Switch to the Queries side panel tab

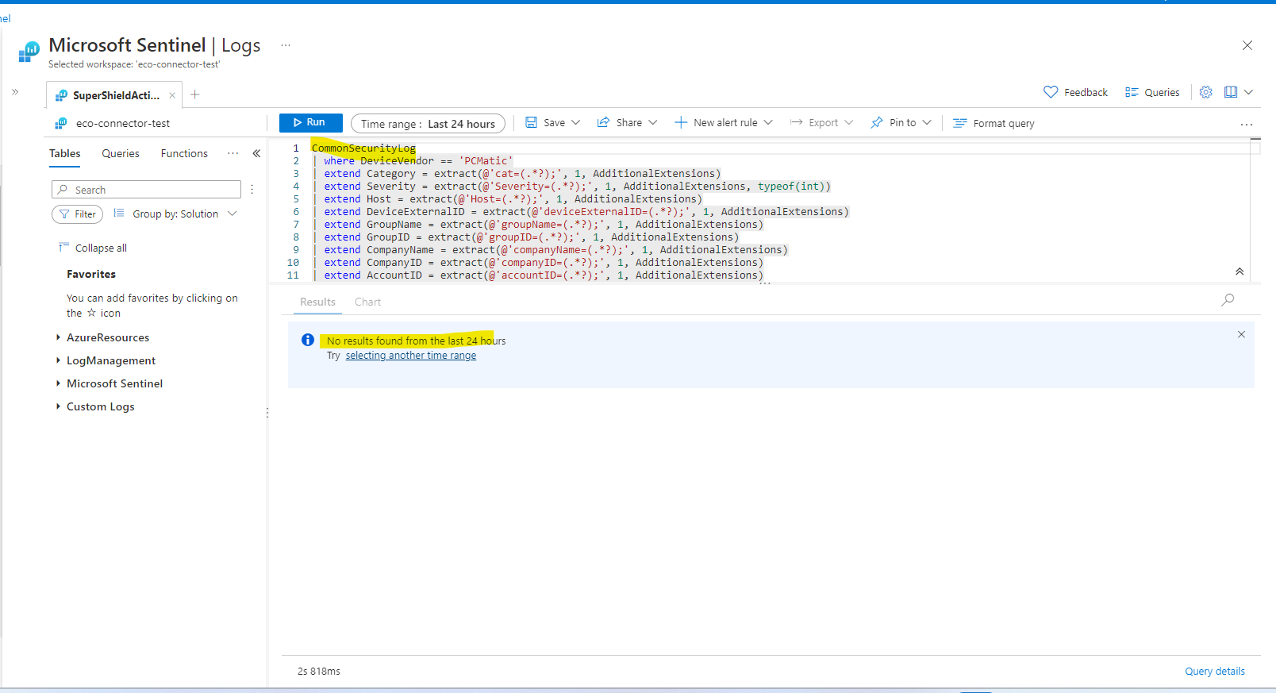pyautogui.click(x=121, y=153)
